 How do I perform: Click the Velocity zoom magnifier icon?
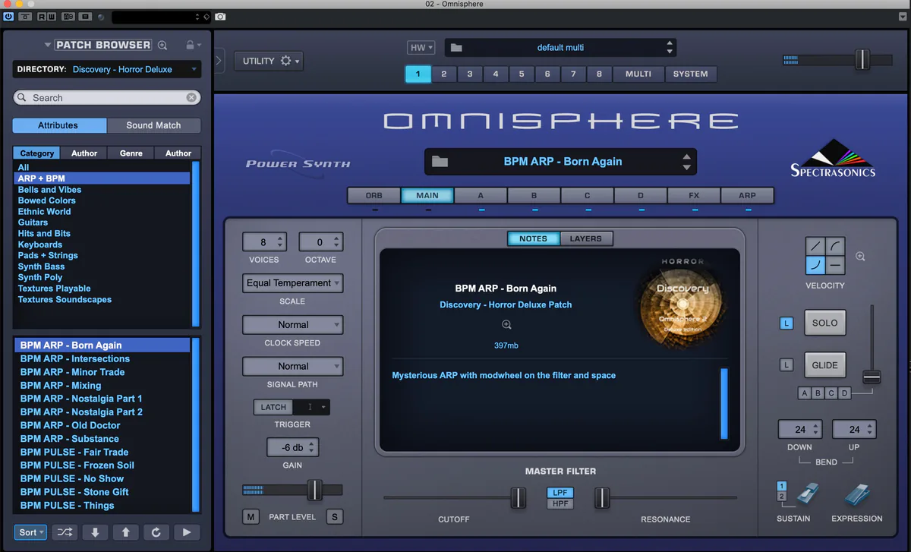860,257
